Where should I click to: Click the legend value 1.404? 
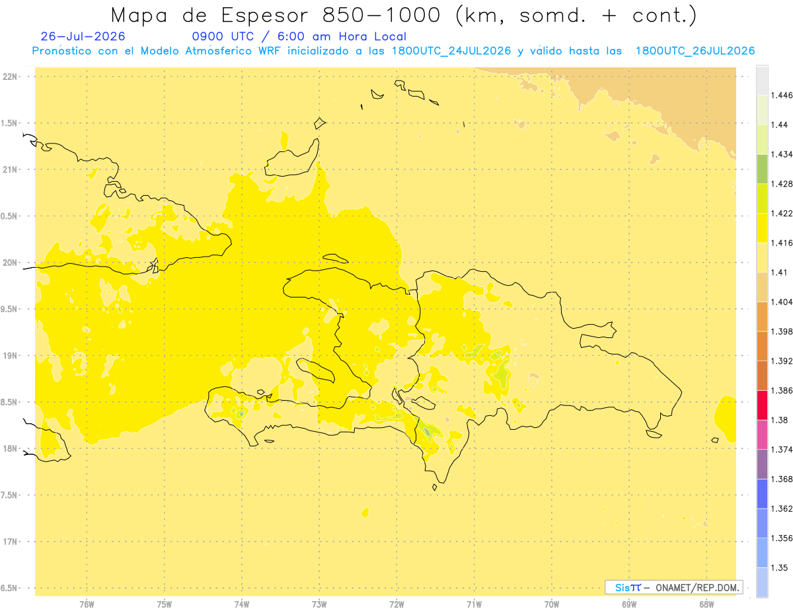pyautogui.click(x=782, y=302)
